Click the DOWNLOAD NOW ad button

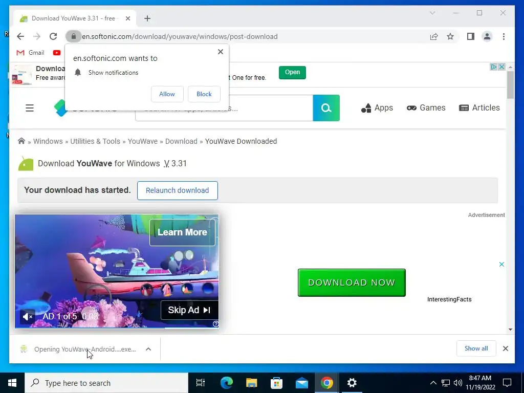352,282
